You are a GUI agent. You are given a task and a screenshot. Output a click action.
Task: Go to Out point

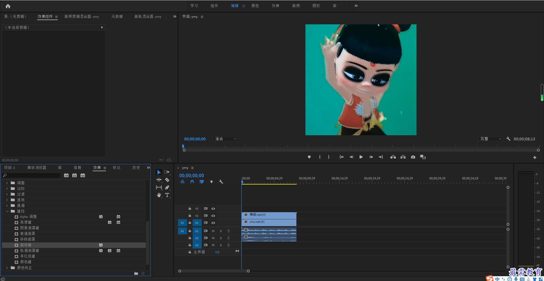click(x=381, y=157)
